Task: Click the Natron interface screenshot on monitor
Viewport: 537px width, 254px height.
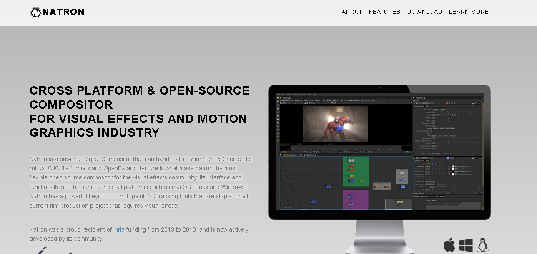Action: [379, 152]
